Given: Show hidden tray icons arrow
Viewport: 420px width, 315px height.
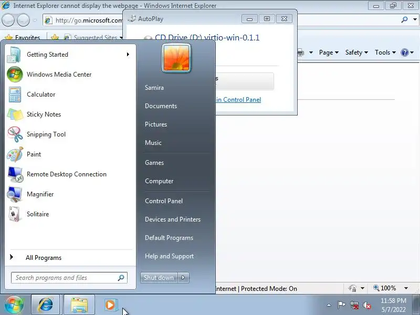Looking at the screenshot, I should pyautogui.click(x=329, y=305).
